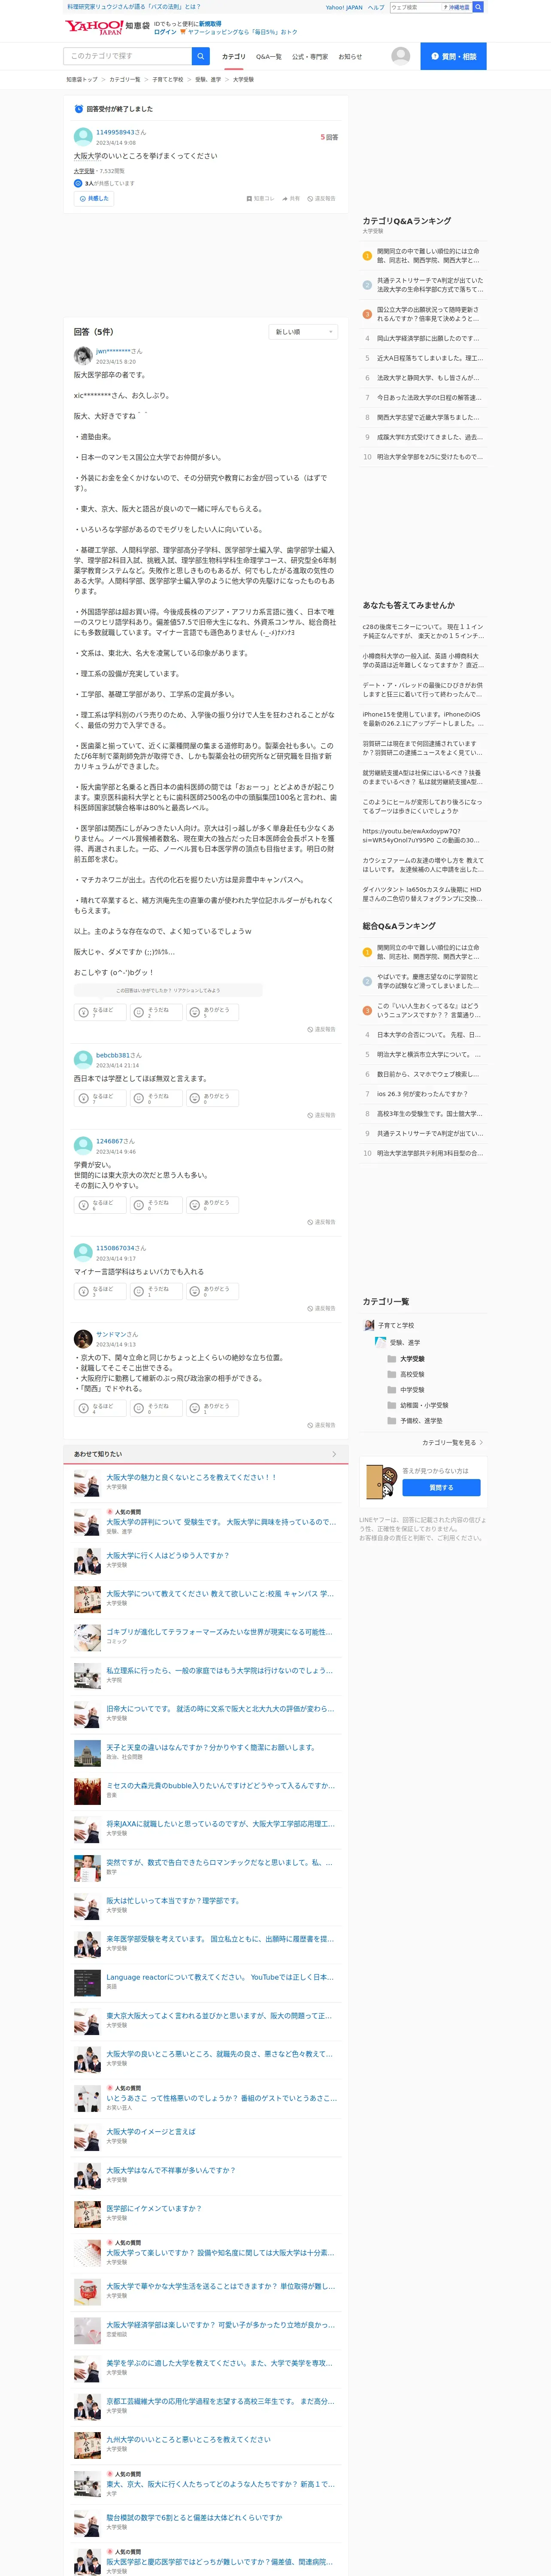This screenshot has height=2576, width=551.
Task: Click the 質問する button in sidebar
Action: tap(441, 1488)
